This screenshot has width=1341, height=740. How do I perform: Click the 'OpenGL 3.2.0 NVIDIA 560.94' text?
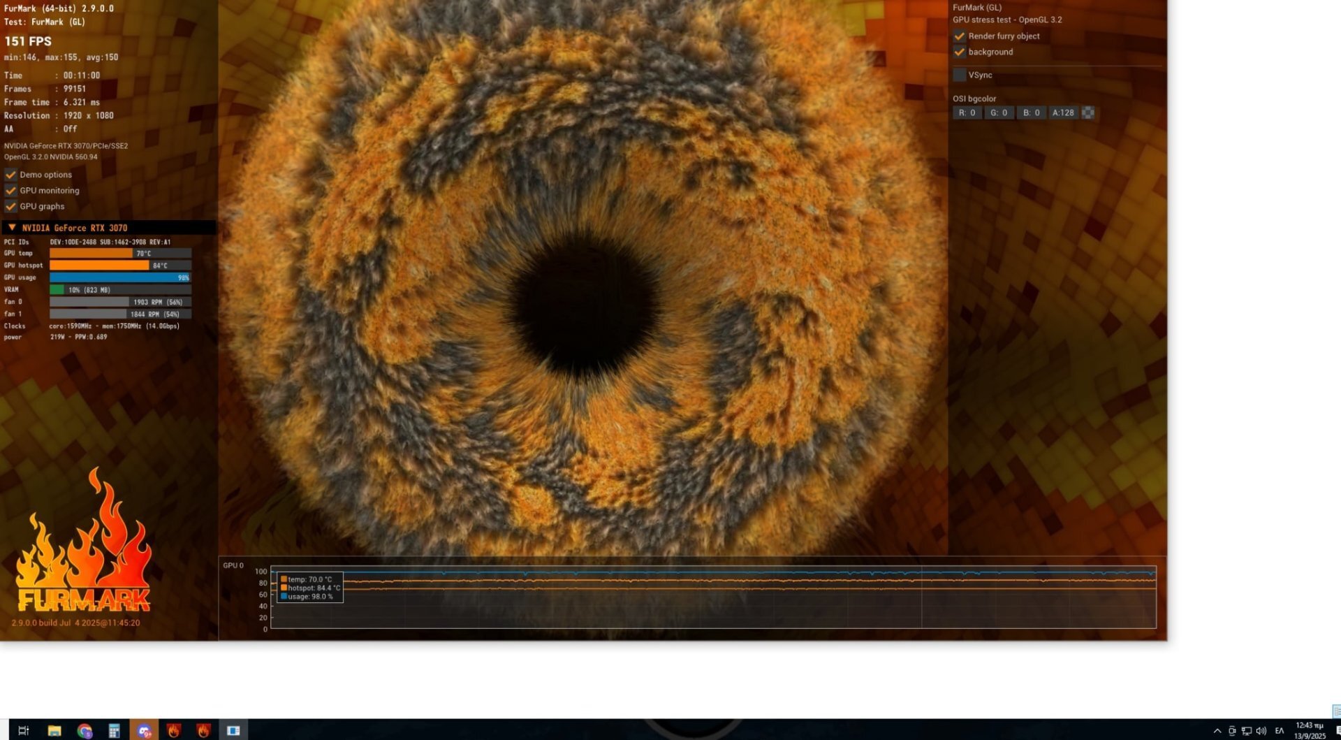pos(51,157)
